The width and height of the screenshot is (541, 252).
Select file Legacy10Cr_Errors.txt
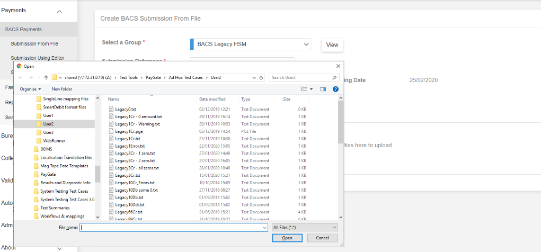pos(135,183)
